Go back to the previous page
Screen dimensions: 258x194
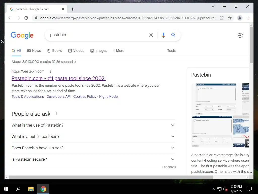(x=10, y=18)
